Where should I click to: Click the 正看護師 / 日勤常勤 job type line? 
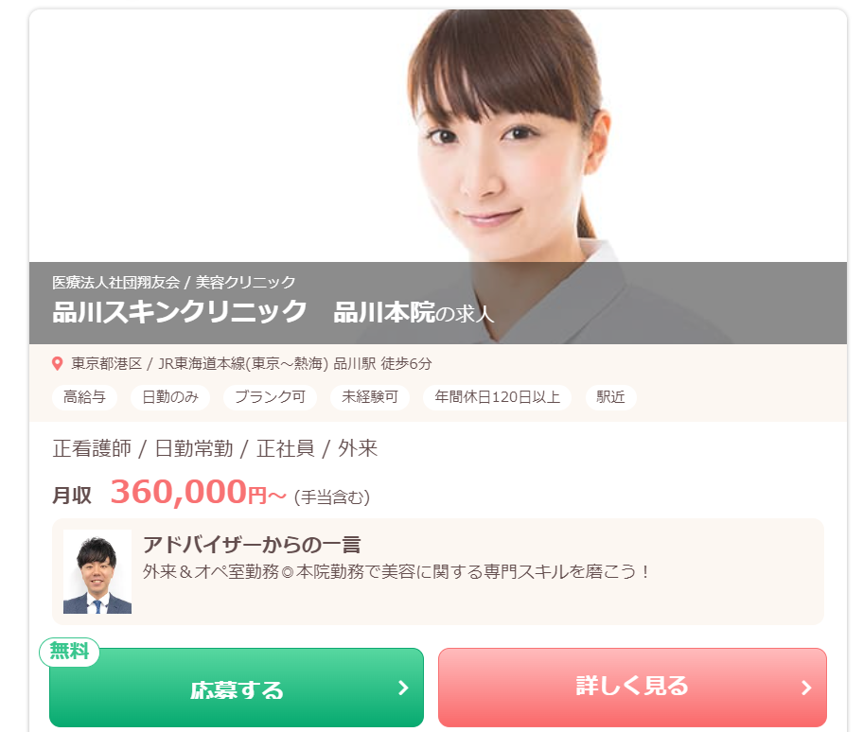(x=215, y=449)
